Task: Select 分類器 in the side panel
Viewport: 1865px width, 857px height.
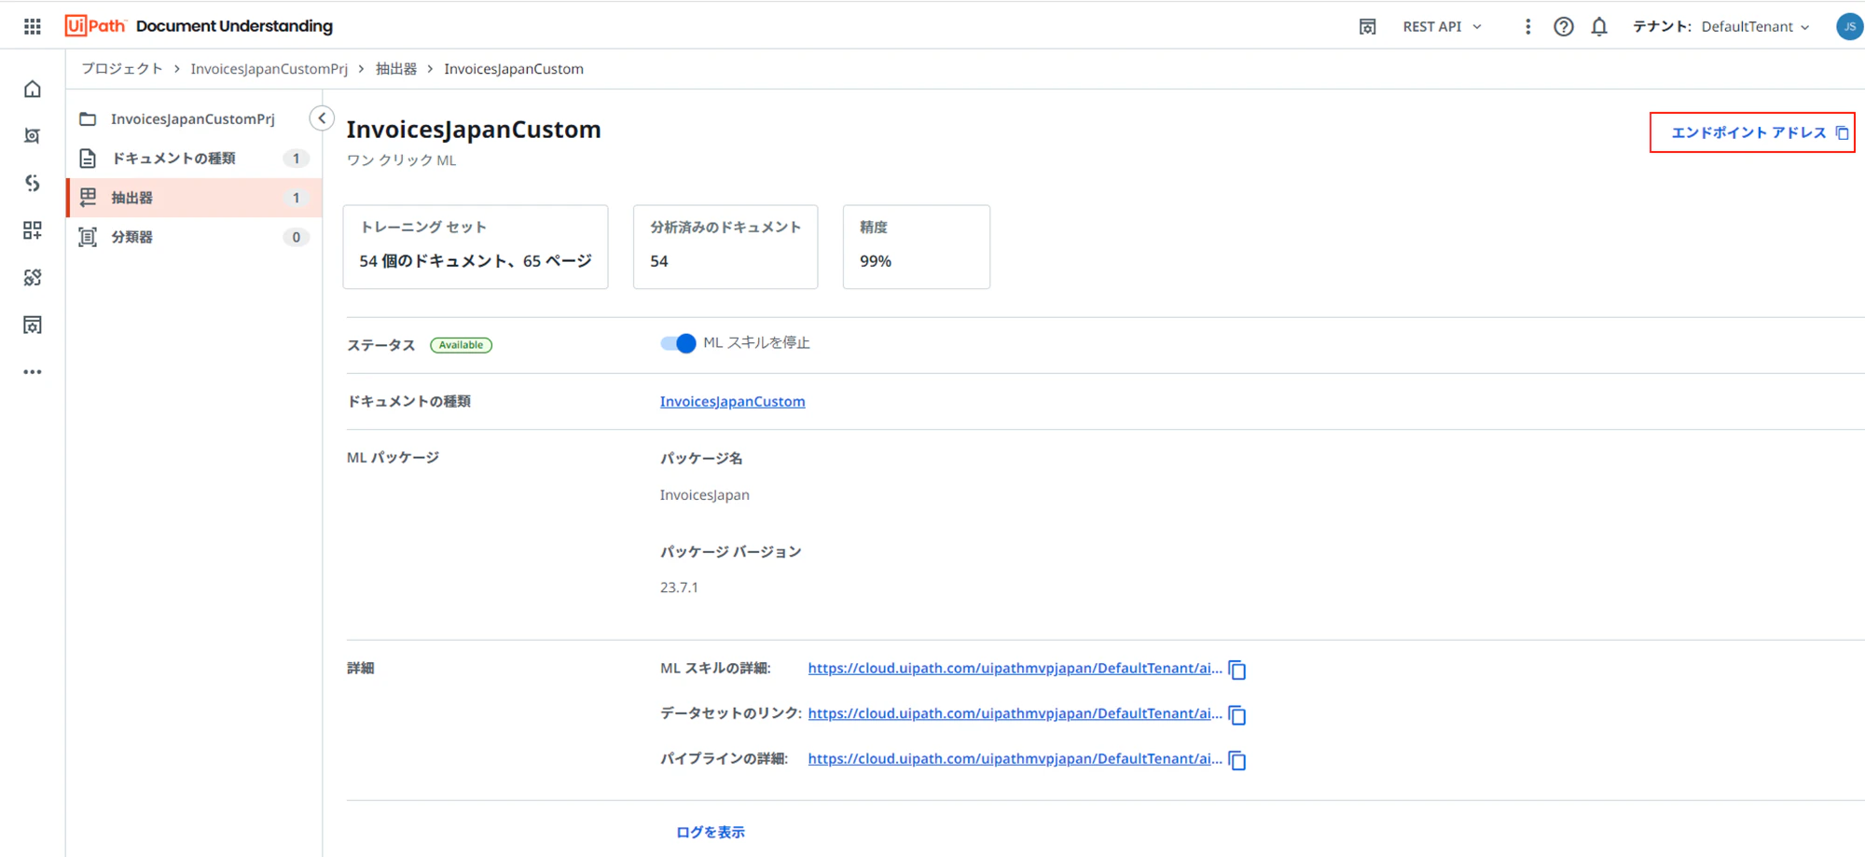Action: click(x=194, y=237)
